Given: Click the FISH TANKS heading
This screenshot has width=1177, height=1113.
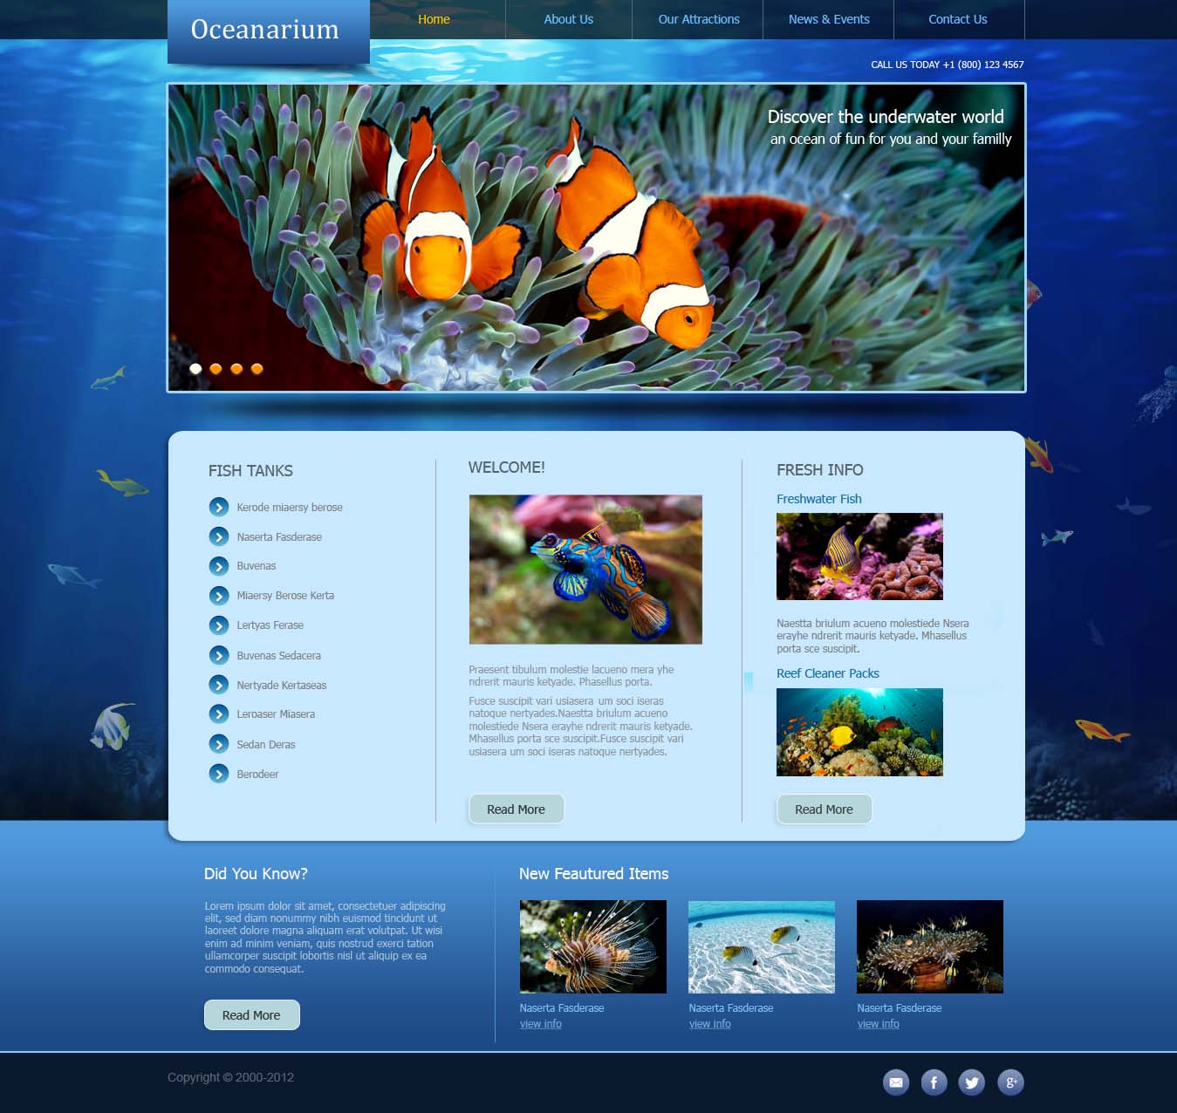Looking at the screenshot, I should point(250,471).
